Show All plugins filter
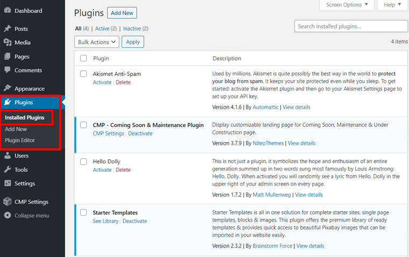This screenshot has height=257, width=409. click(x=78, y=28)
